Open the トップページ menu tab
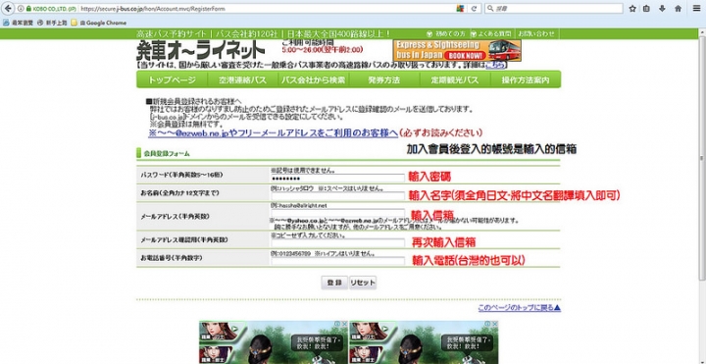 click(x=172, y=80)
